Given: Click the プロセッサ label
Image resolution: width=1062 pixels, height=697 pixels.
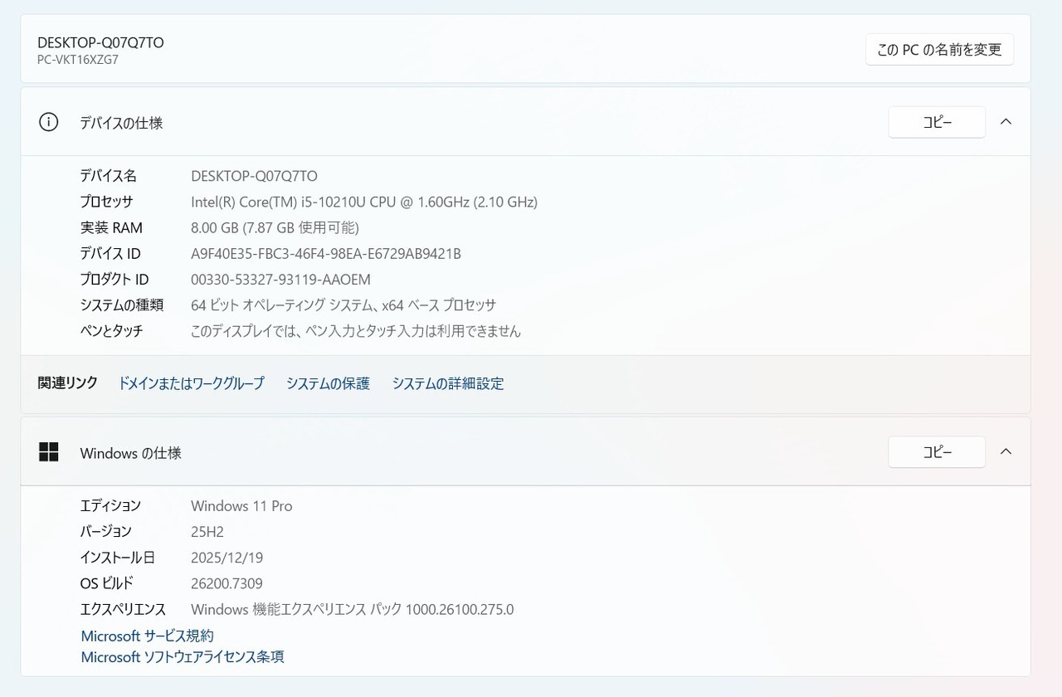Looking at the screenshot, I should pyautogui.click(x=106, y=202).
